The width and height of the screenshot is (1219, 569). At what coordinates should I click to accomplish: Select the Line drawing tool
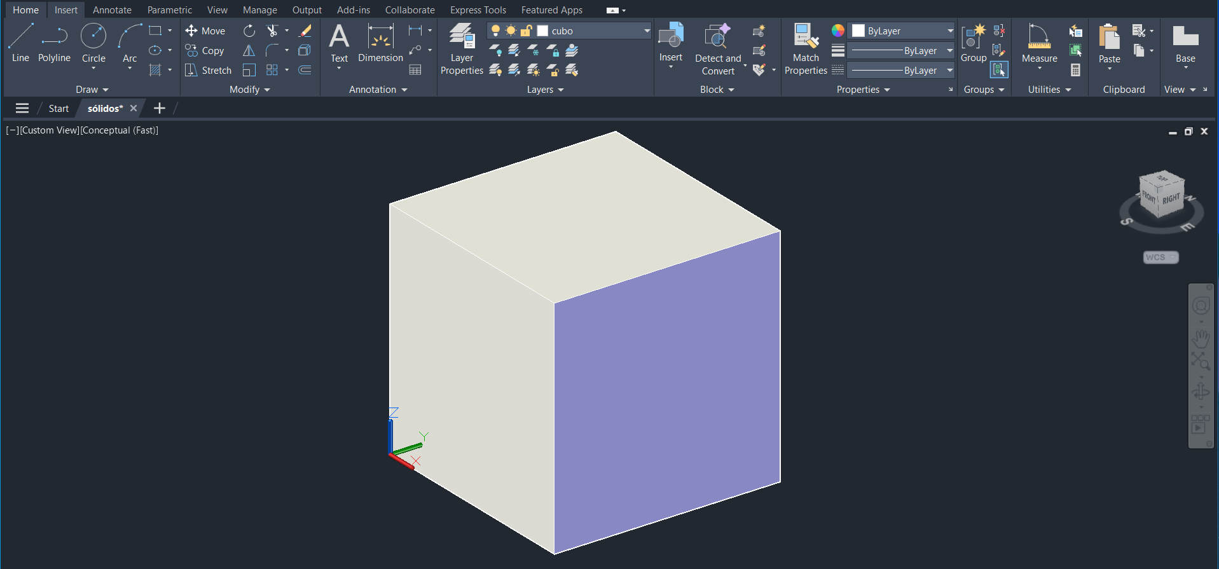(x=20, y=43)
